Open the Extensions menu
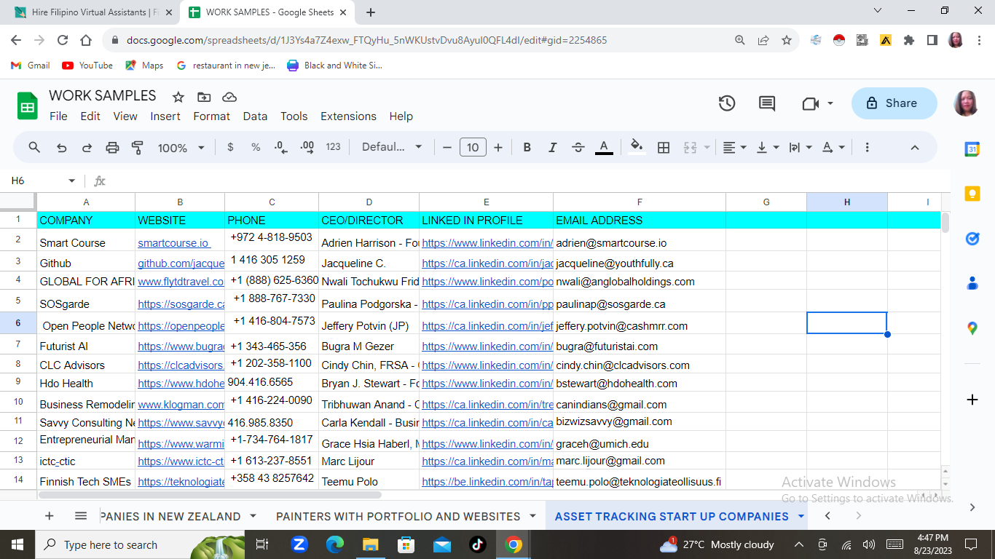 pos(349,116)
